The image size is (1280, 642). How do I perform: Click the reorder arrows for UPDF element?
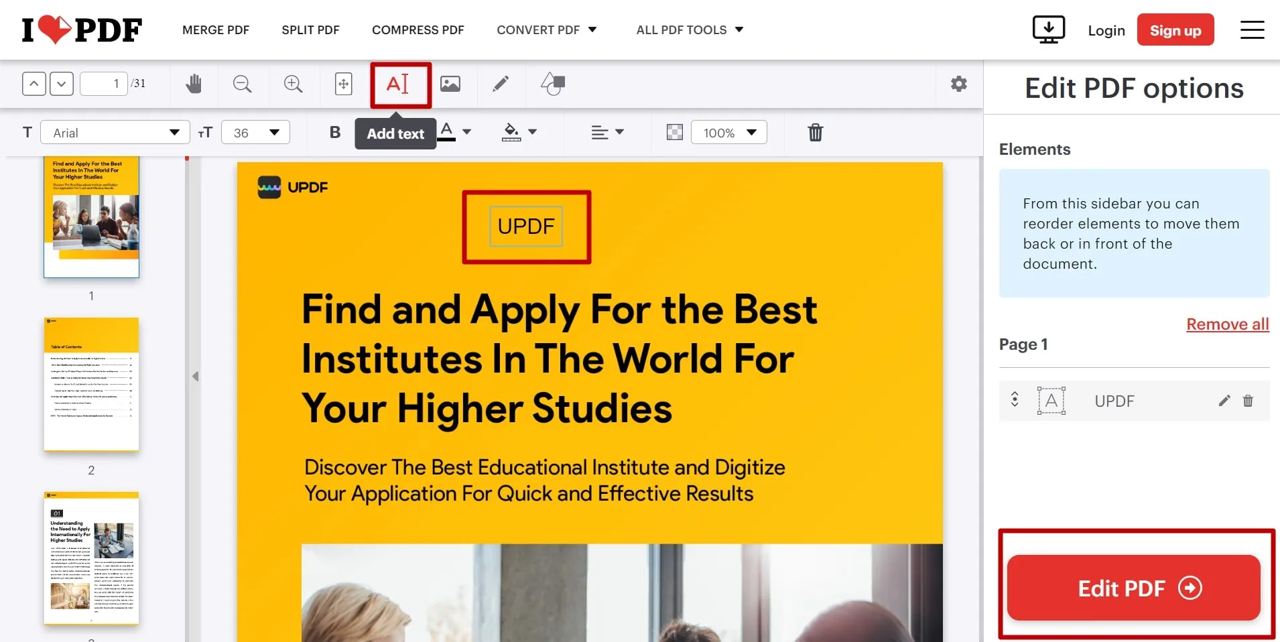point(1015,400)
